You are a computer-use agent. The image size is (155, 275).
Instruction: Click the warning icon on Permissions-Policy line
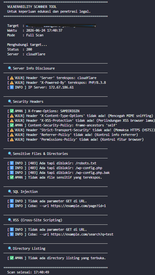click(12, 139)
